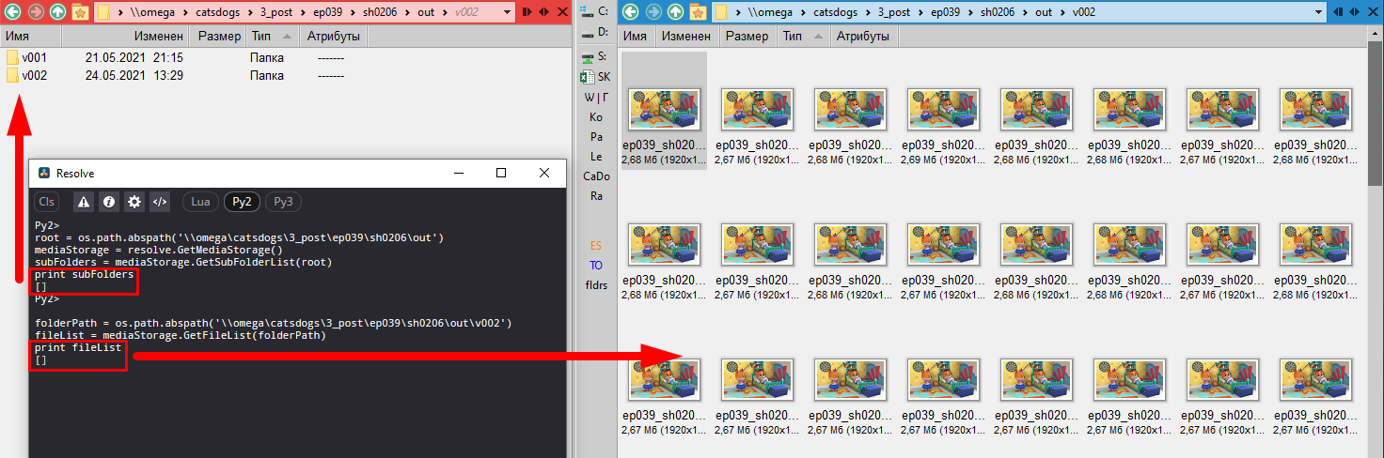The height and width of the screenshot is (458, 1384).
Task: Expand chevron before sh0206 in right address bar
Action: pos(972,12)
